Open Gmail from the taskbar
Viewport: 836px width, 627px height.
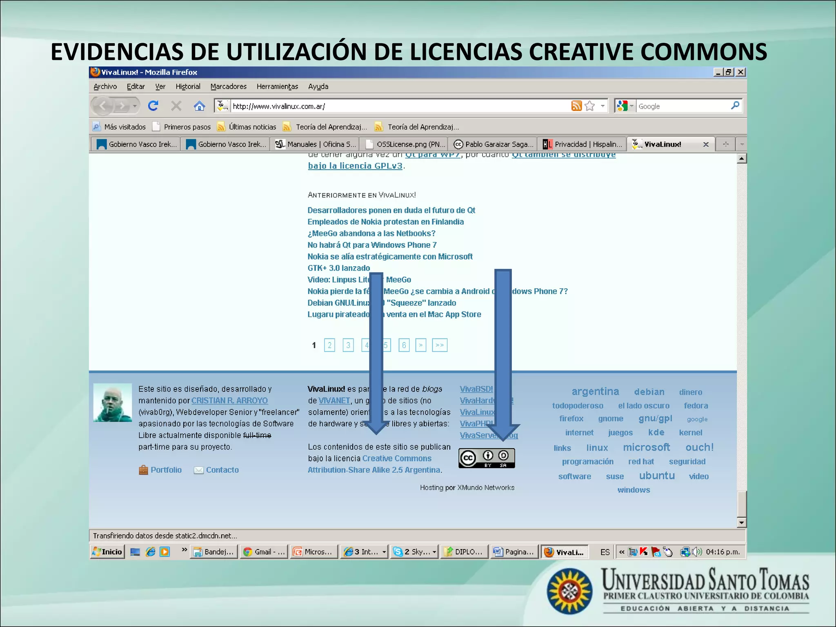[264, 551]
